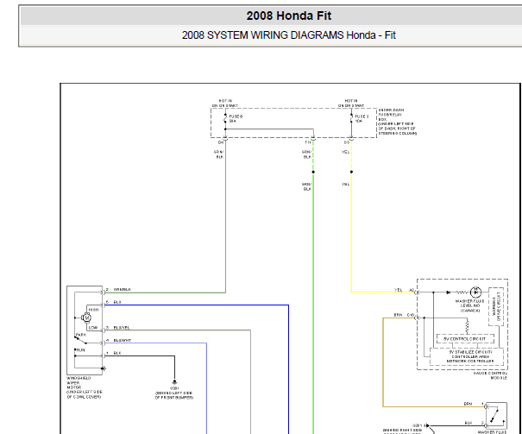Click the diode symbol after the A2 connector
The height and width of the screenshot is (434, 522).
tap(449, 292)
